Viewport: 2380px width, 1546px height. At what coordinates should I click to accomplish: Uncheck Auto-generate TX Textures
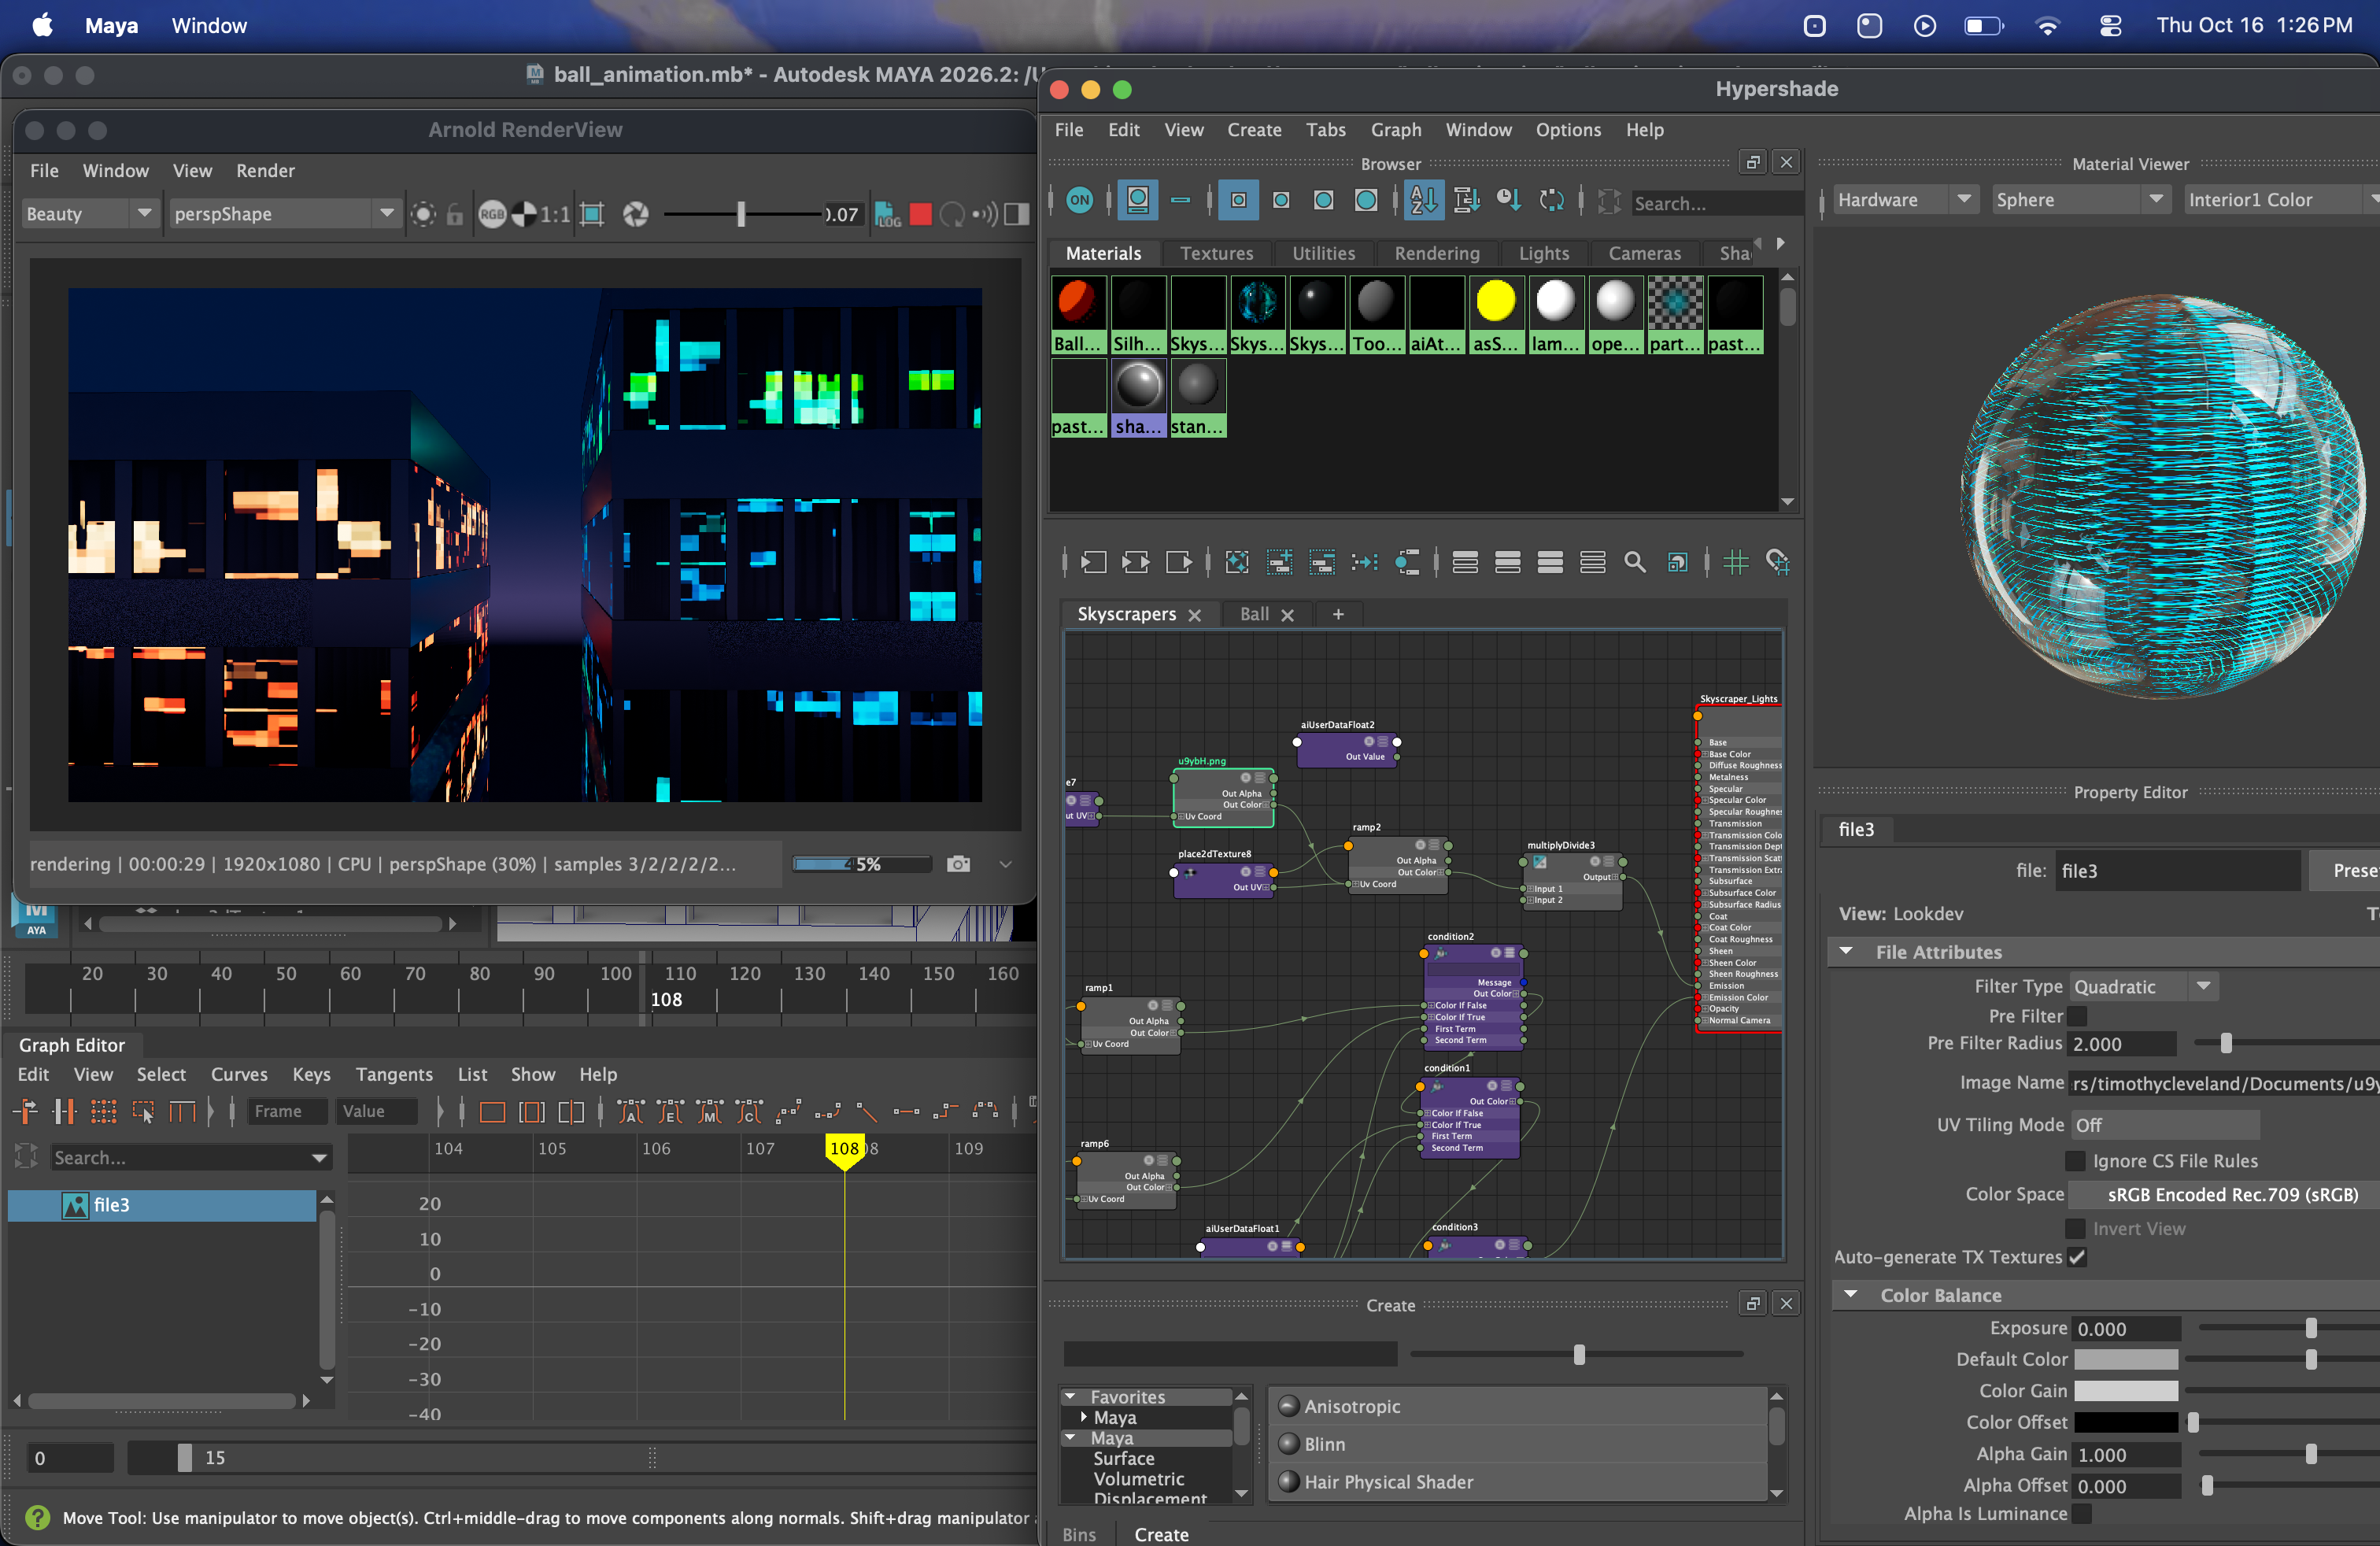[x=2077, y=1257]
